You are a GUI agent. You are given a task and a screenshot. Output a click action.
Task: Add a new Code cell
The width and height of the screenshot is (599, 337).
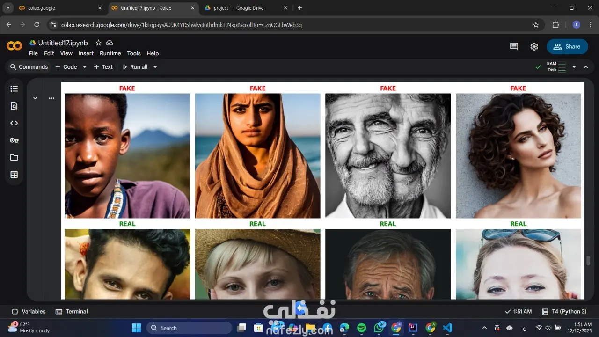pyautogui.click(x=66, y=67)
